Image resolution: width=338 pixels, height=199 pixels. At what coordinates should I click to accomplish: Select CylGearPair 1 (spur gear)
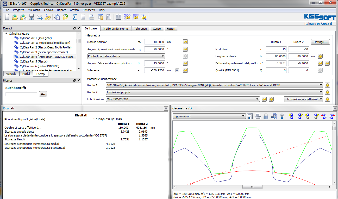point(35,38)
